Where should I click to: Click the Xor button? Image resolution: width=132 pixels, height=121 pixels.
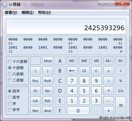coord(48,91)
